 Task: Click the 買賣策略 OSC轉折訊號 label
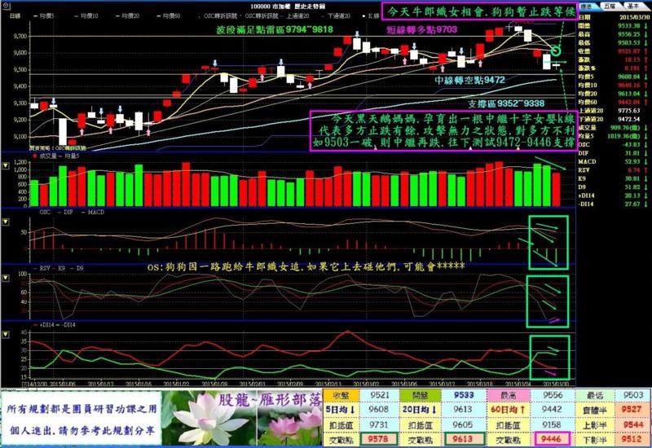click(59, 149)
